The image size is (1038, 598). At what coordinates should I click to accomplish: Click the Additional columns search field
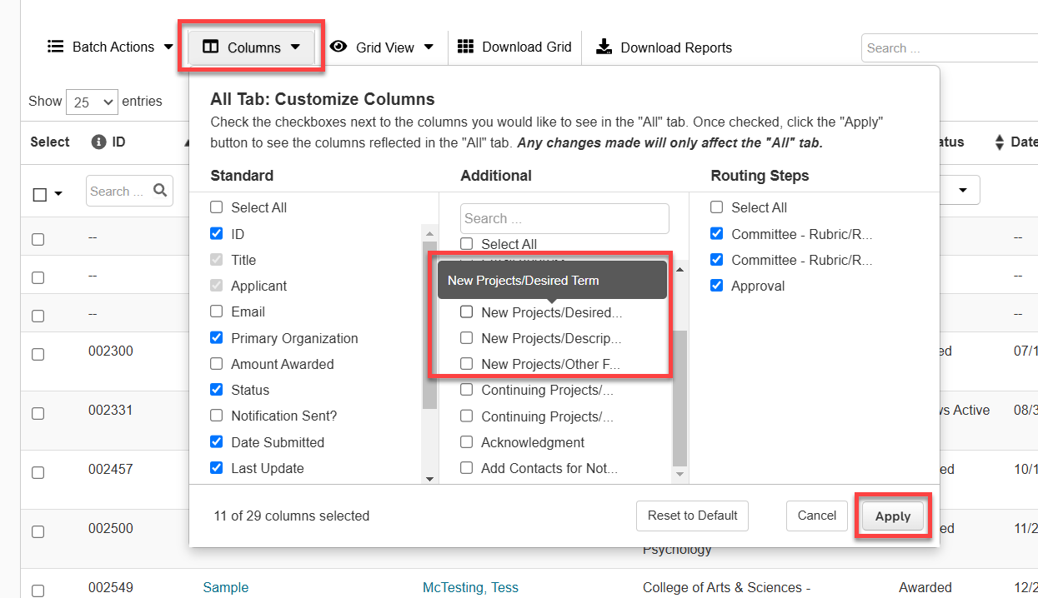(x=564, y=218)
